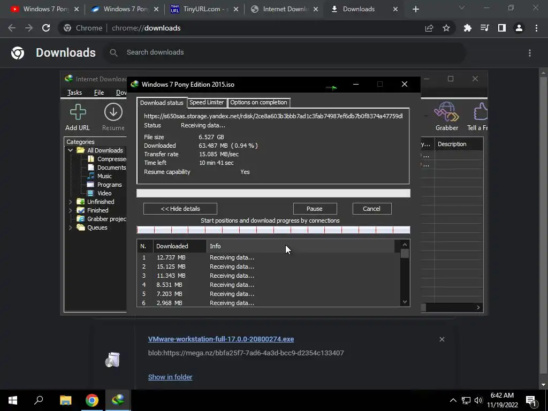This screenshot has height=411, width=548.
Task: Open the Extensions puzzle icon
Action: 467,28
